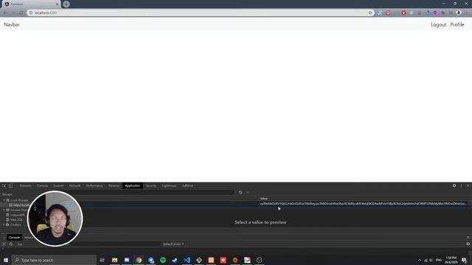Viewport: 472px width, 265px height.
Task: Click the Value column header
Action: point(264,199)
